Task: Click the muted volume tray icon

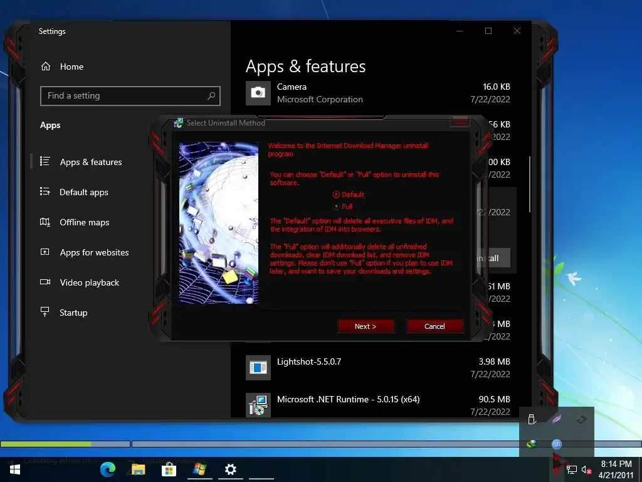Action: (586, 469)
